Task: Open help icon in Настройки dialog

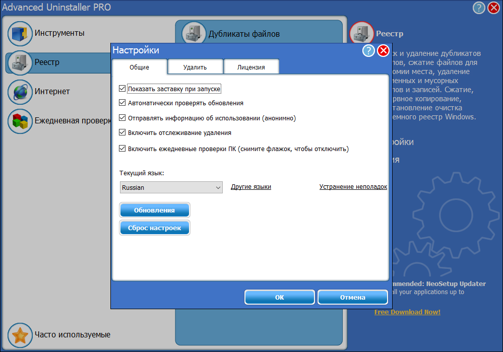Action: [x=368, y=50]
